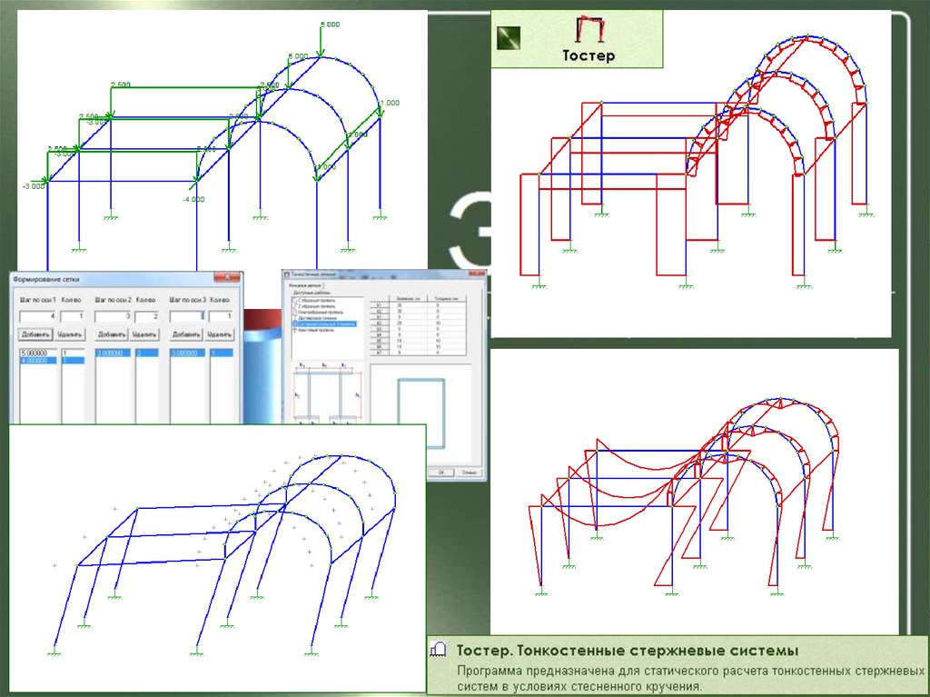Click Добавить button under axis 1 step
Screen dimensions: 930x697
(x=35, y=334)
